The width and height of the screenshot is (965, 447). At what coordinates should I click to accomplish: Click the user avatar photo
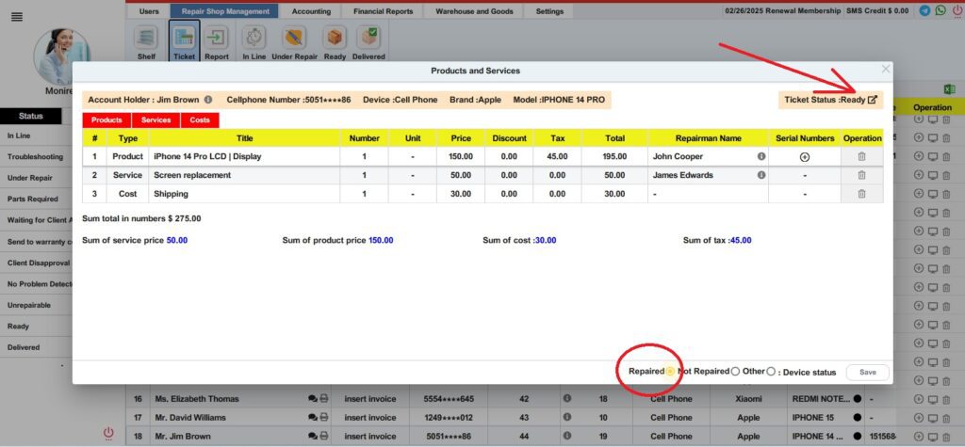tap(61, 56)
